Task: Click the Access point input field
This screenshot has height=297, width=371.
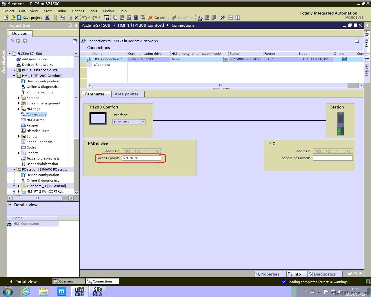Action: click(141, 158)
